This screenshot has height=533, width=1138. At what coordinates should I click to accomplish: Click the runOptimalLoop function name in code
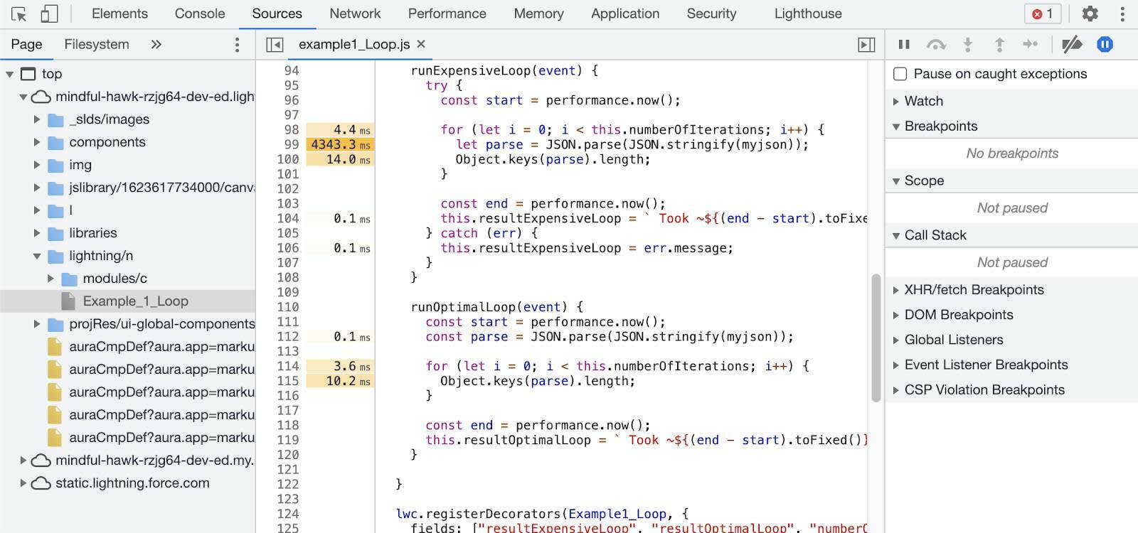click(x=463, y=307)
